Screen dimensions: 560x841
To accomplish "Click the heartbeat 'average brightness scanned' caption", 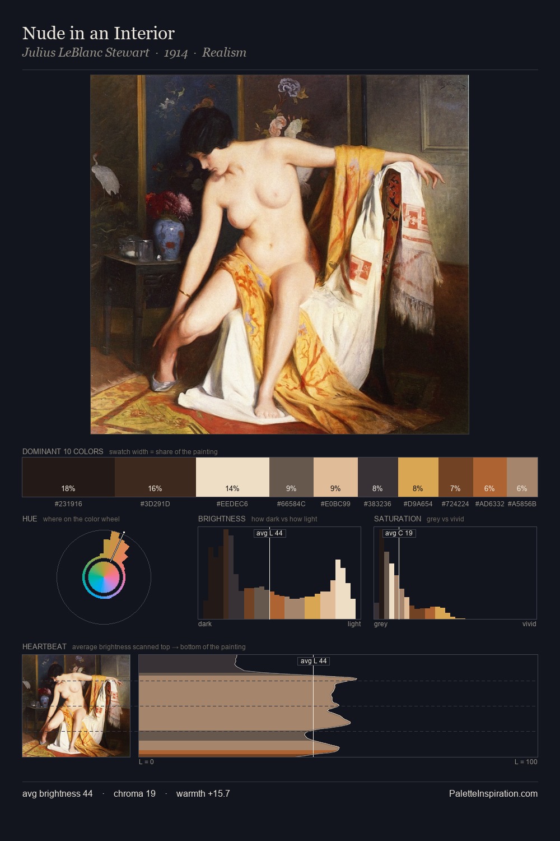I will [x=159, y=646].
